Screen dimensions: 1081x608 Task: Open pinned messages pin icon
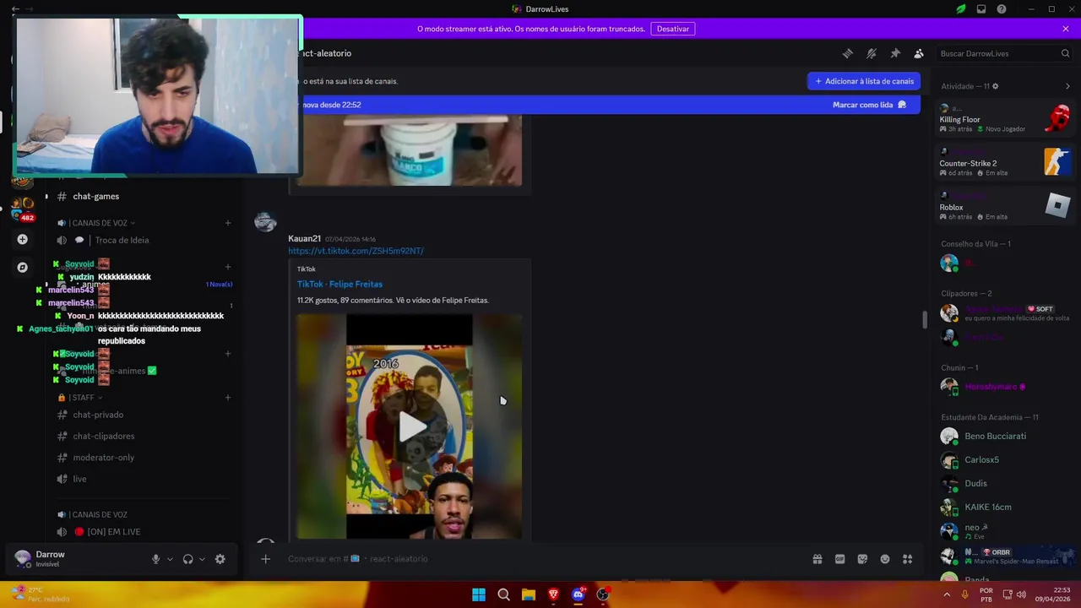click(895, 53)
